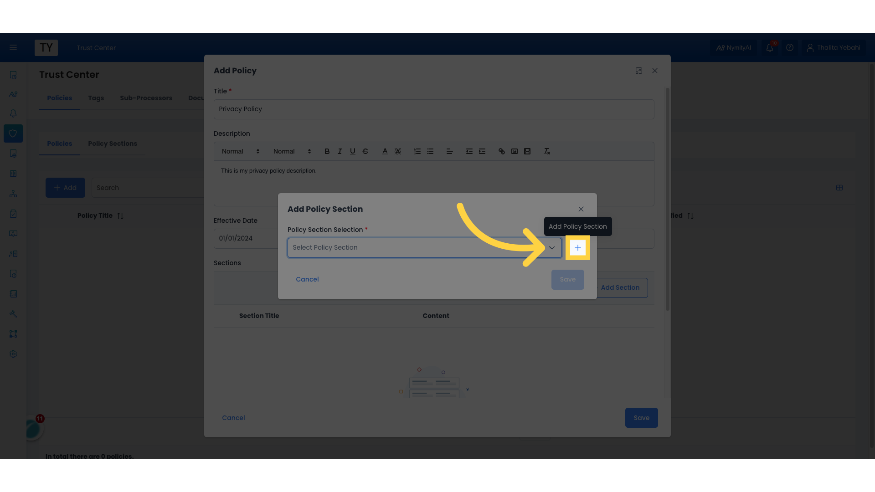The height and width of the screenshot is (492, 875).
Task: Open the sidebar gavel icon
Action: (13, 314)
